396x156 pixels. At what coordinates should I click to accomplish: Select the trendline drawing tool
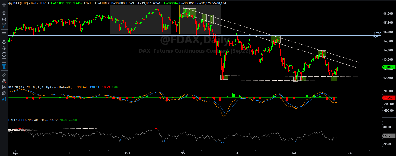[x=4, y=26]
